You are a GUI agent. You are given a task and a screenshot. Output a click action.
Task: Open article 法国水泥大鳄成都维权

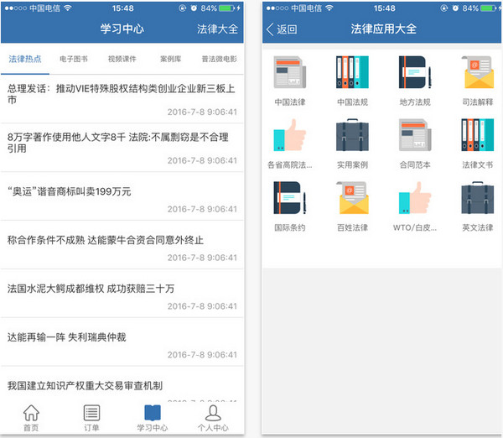click(122, 293)
